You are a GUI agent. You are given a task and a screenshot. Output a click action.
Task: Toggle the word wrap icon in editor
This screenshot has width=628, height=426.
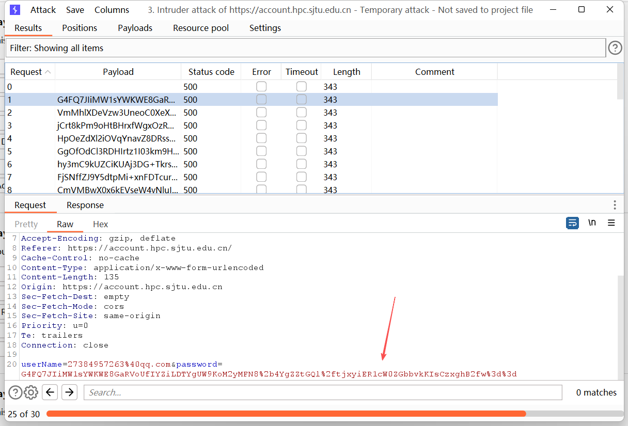(x=573, y=223)
